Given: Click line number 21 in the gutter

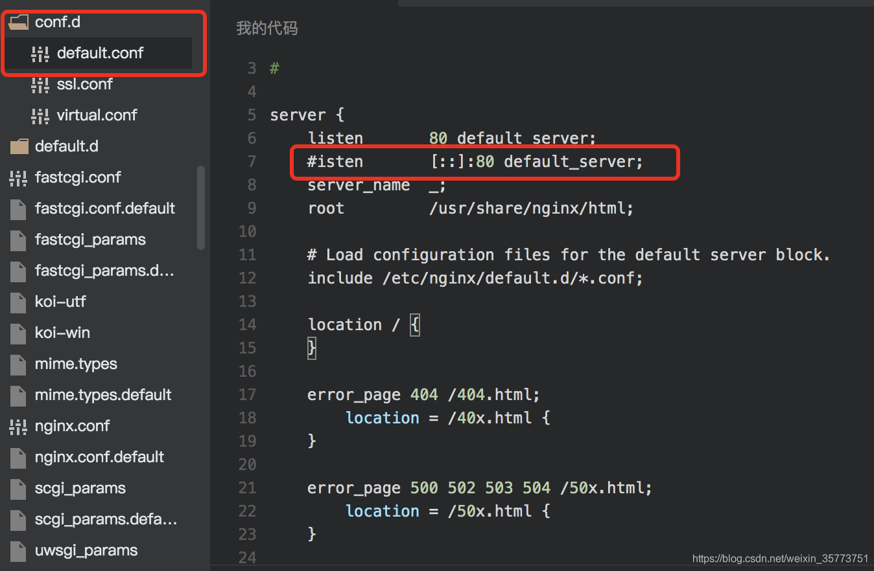Looking at the screenshot, I should click(248, 488).
